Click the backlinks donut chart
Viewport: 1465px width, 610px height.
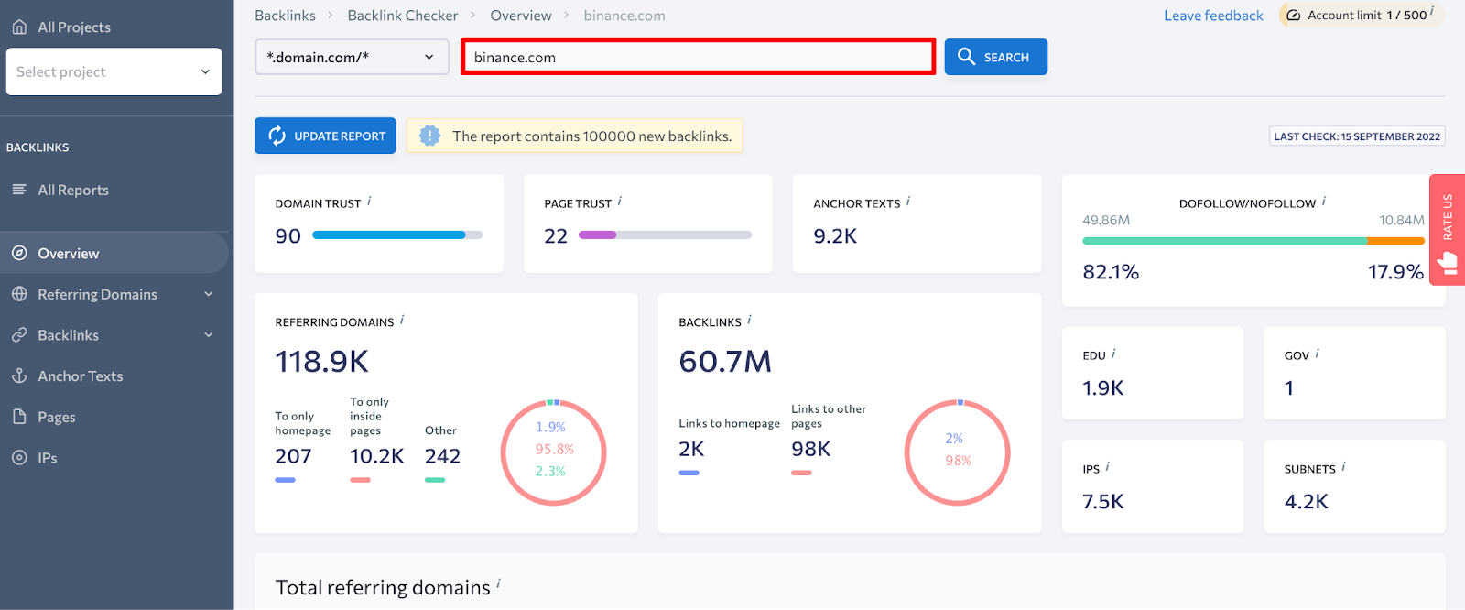[958, 452]
